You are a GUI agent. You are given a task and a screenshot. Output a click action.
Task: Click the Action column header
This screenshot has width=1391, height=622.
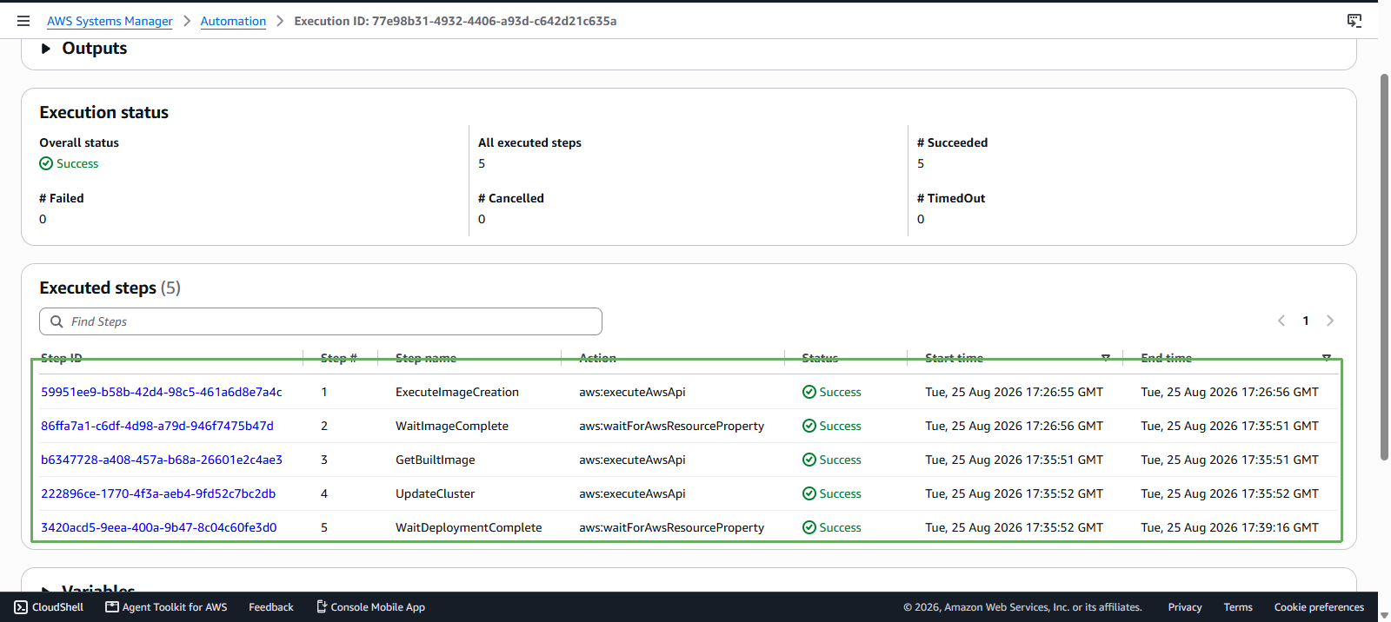tap(597, 358)
